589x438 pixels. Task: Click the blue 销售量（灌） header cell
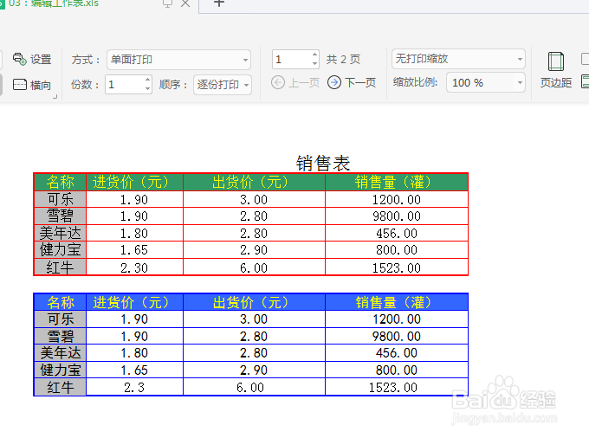(397, 302)
